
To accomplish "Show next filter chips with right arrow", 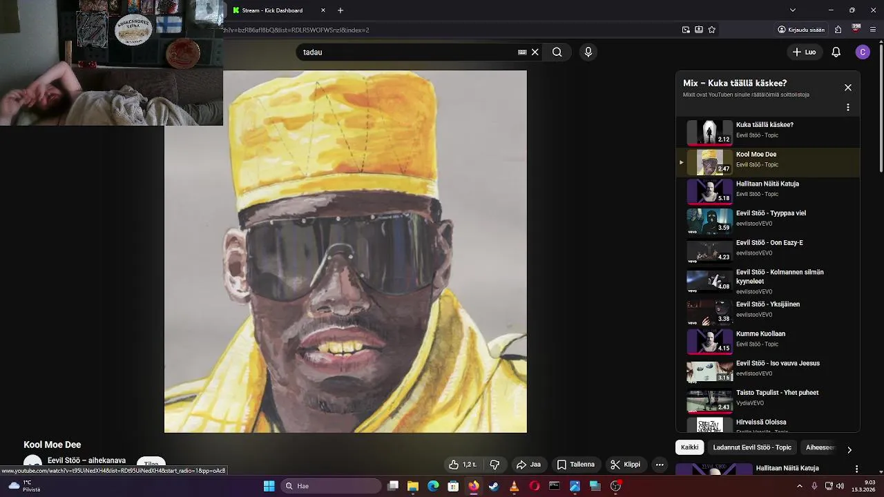I will [x=849, y=449].
